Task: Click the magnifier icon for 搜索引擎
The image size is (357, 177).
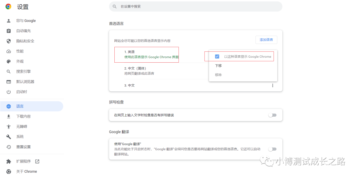Action: tap(9, 72)
